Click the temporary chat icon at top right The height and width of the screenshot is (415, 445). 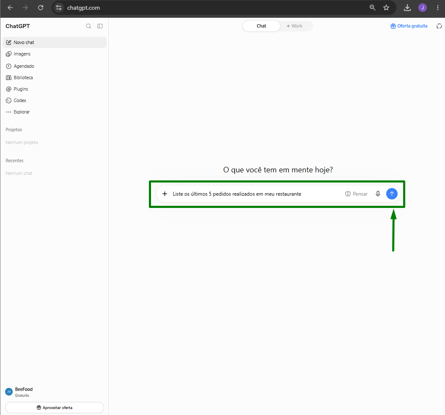439,26
